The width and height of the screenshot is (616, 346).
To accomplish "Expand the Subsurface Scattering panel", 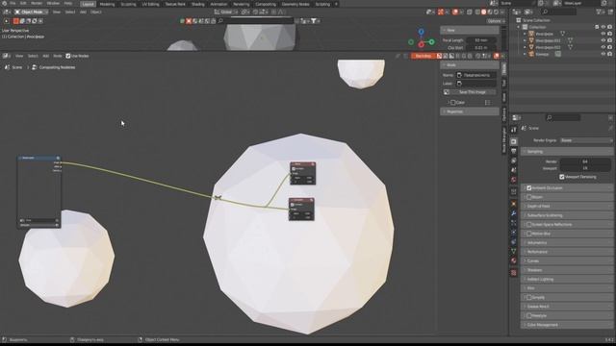I will [567, 215].
